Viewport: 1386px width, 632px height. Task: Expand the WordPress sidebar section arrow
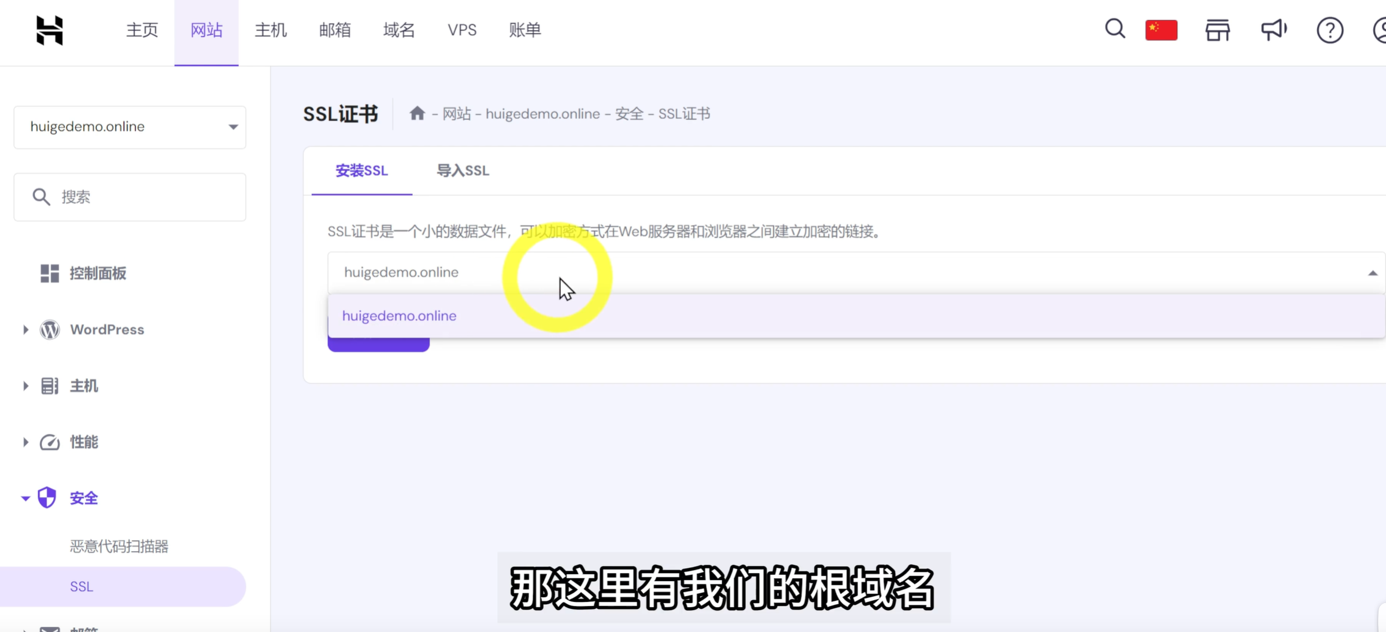coord(25,330)
